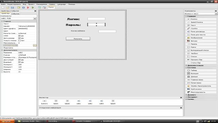Viewport: 218px width, 123px height.
Task: Open project using the folder toolbar icon
Action: [7, 8]
